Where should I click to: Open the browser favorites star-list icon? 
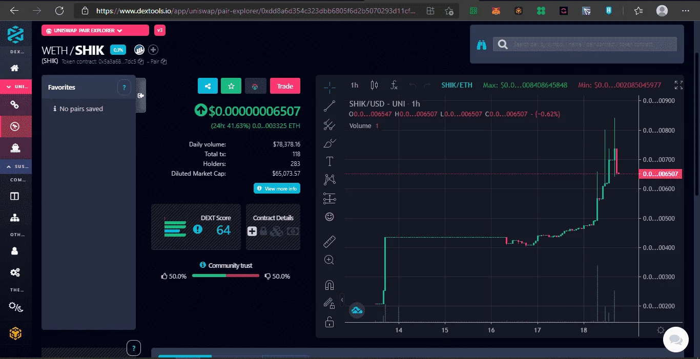pyautogui.click(x=638, y=10)
